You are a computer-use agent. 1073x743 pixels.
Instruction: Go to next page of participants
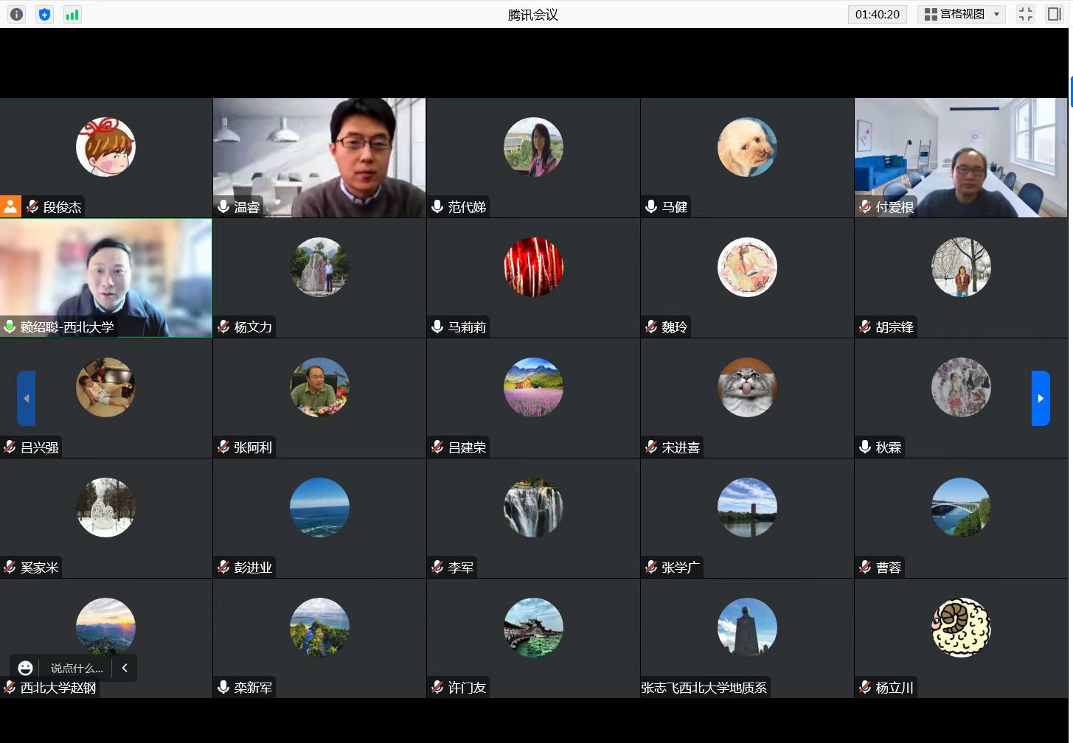coord(1040,398)
